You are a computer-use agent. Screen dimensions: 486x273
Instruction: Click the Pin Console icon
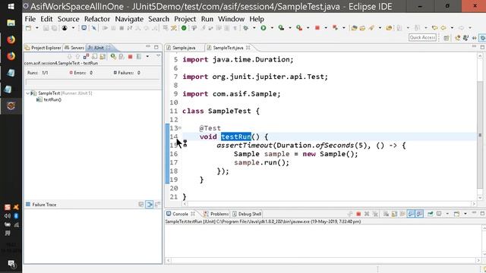[x=431, y=214]
